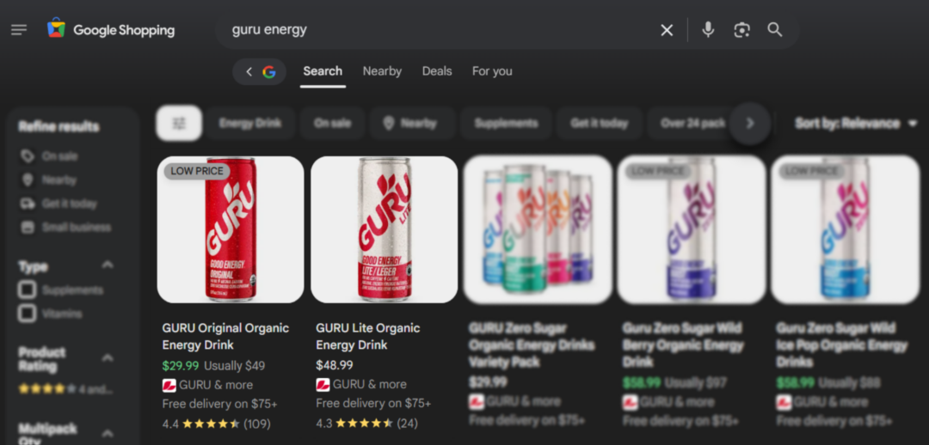
Task: Open Guru Zero Sugar Wild Ice Pop title
Action: (x=841, y=344)
